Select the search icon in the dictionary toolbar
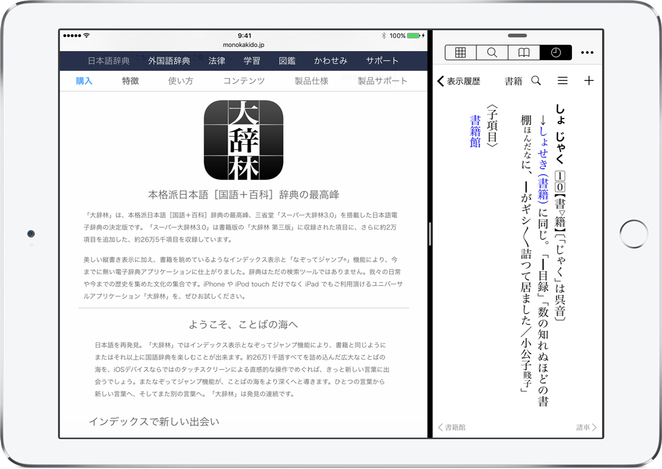 pyautogui.click(x=492, y=52)
